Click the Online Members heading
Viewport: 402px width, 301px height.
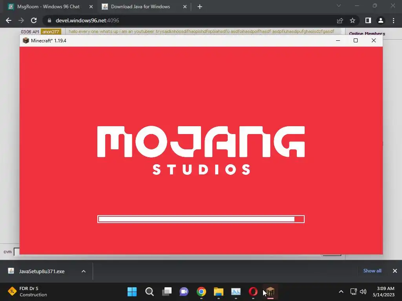(x=367, y=34)
